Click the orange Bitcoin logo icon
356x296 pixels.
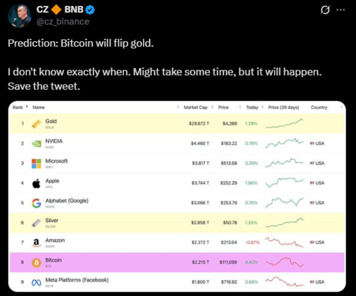point(36,263)
